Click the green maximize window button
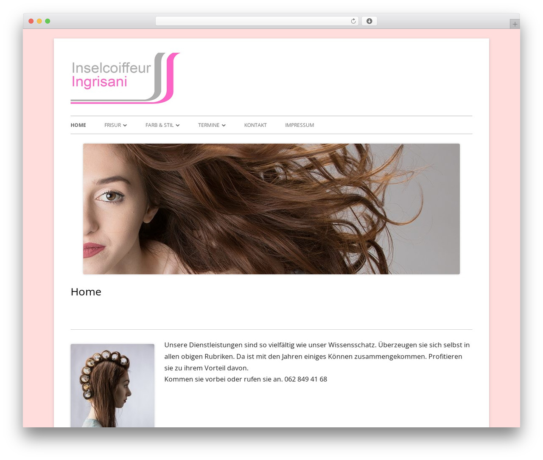Screen dimensions: 543x460 click(x=48, y=21)
